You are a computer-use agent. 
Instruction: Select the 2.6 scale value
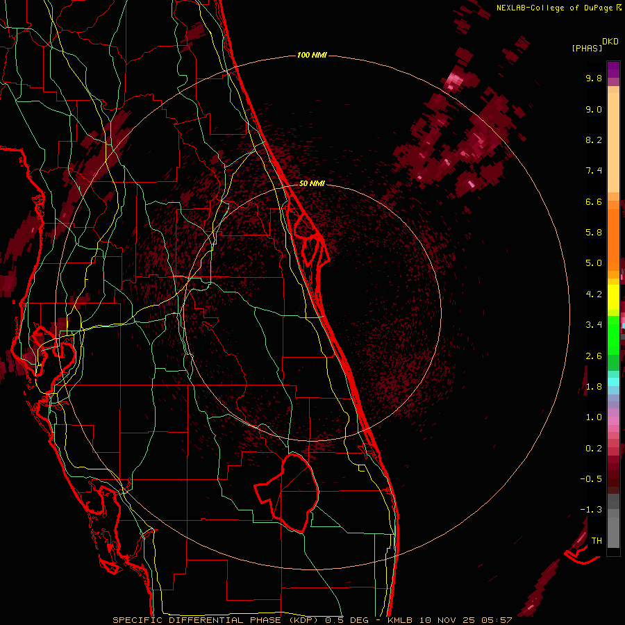pos(594,356)
